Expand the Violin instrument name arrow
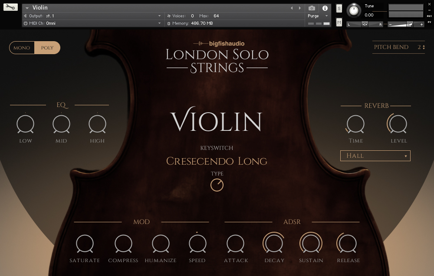This screenshot has height=276, width=434. [x=27, y=8]
